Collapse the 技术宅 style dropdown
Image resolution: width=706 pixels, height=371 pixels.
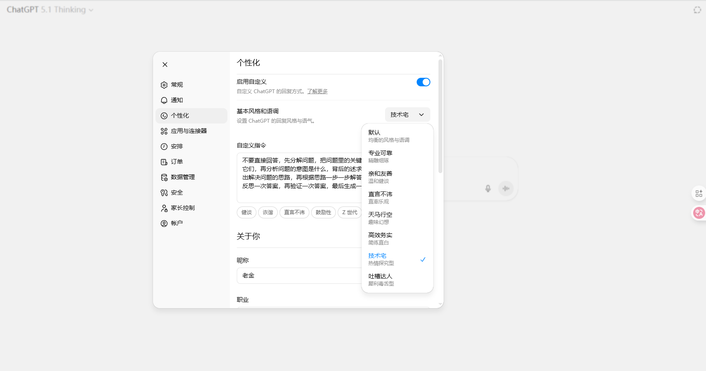tap(408, 115)
